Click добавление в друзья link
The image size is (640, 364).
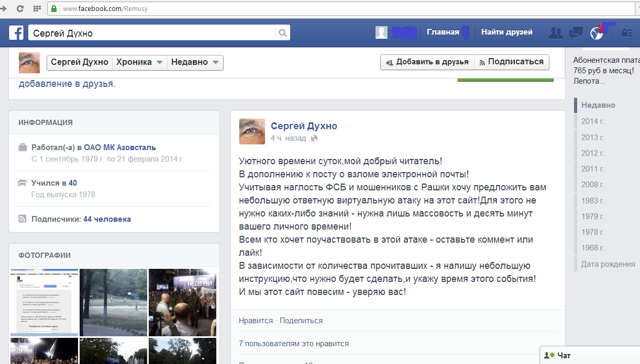tap(66, 84)
